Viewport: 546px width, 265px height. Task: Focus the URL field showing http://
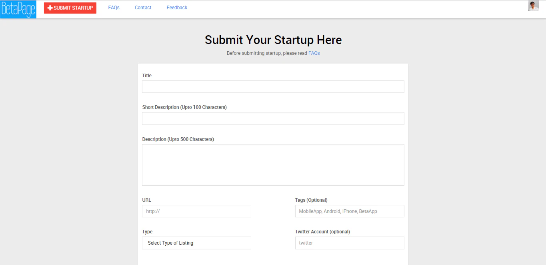pyautogui.click(x=196, y=211)
